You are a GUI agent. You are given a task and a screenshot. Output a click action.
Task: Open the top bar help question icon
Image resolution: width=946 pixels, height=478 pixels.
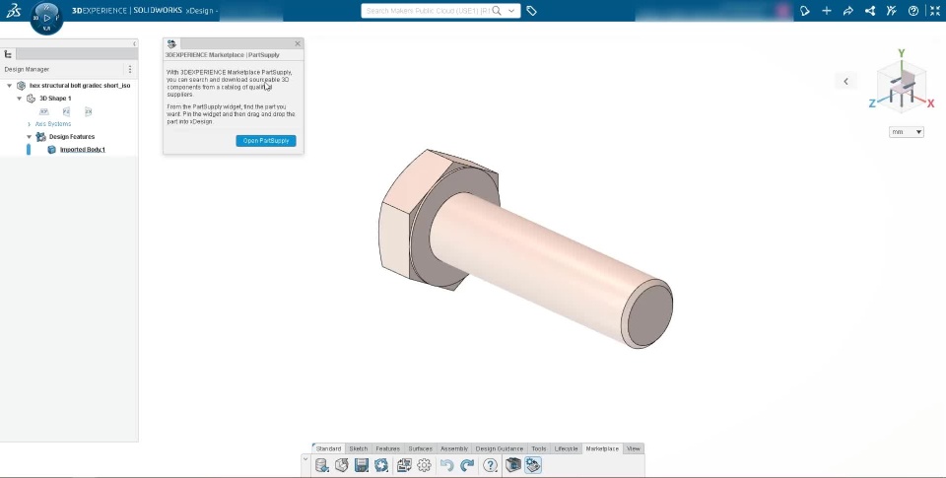(913, 10)
